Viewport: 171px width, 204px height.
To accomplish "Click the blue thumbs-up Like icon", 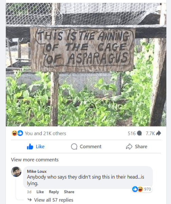I will tap(30, 147).
